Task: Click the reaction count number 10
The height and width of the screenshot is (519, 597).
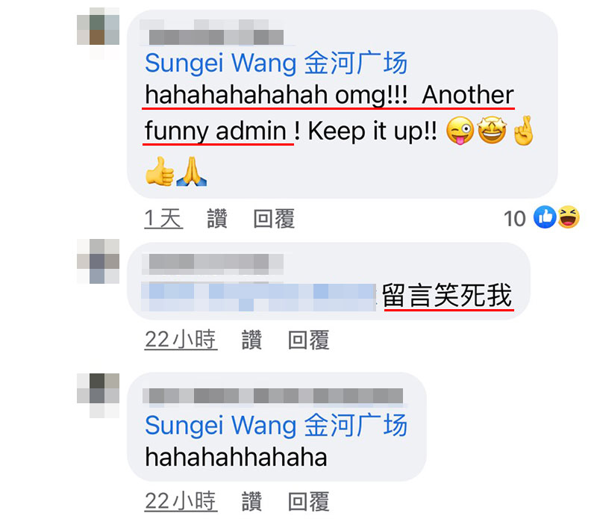Action: [515, 219]
